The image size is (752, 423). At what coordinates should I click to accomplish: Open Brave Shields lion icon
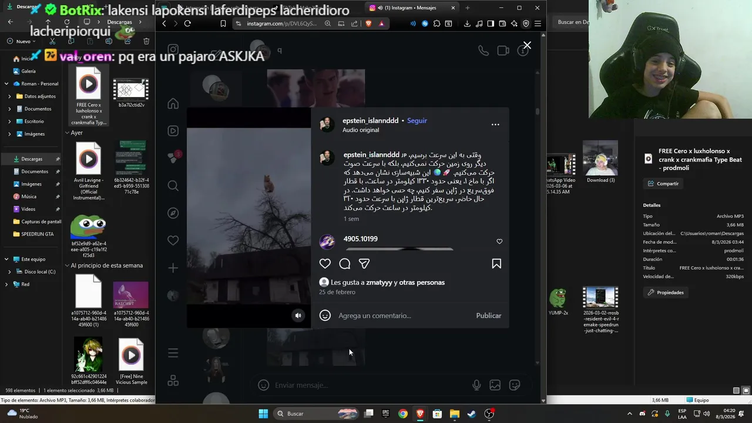[369, 23]
